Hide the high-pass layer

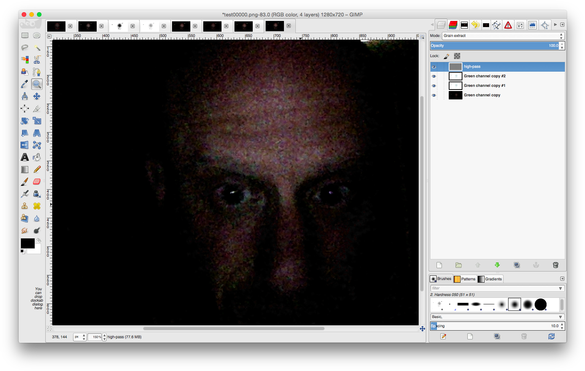coord(434,67)
